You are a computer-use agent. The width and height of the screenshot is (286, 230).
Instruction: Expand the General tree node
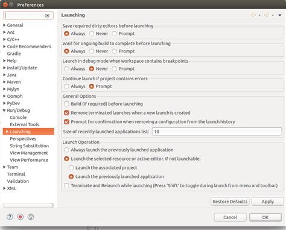point(4,25)
